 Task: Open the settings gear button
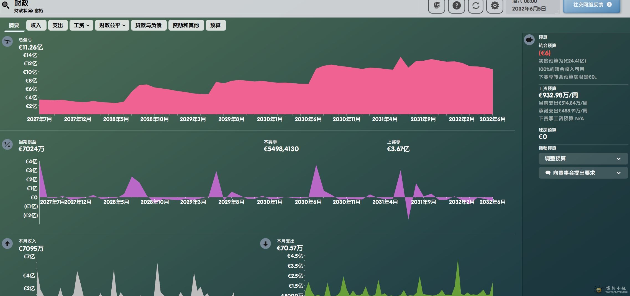point(495,6)
